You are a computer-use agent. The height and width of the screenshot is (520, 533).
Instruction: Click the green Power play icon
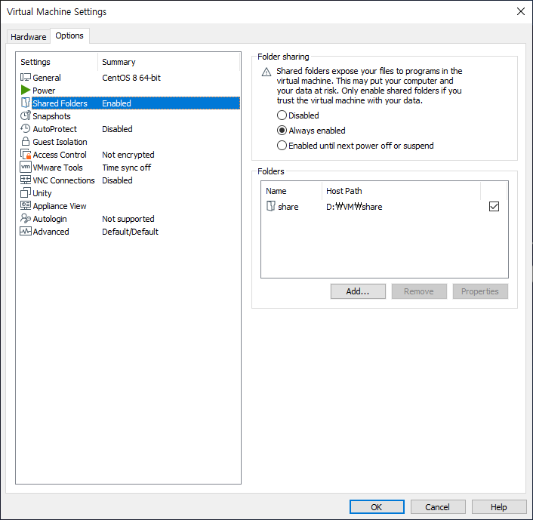click(x=26, y=90)
